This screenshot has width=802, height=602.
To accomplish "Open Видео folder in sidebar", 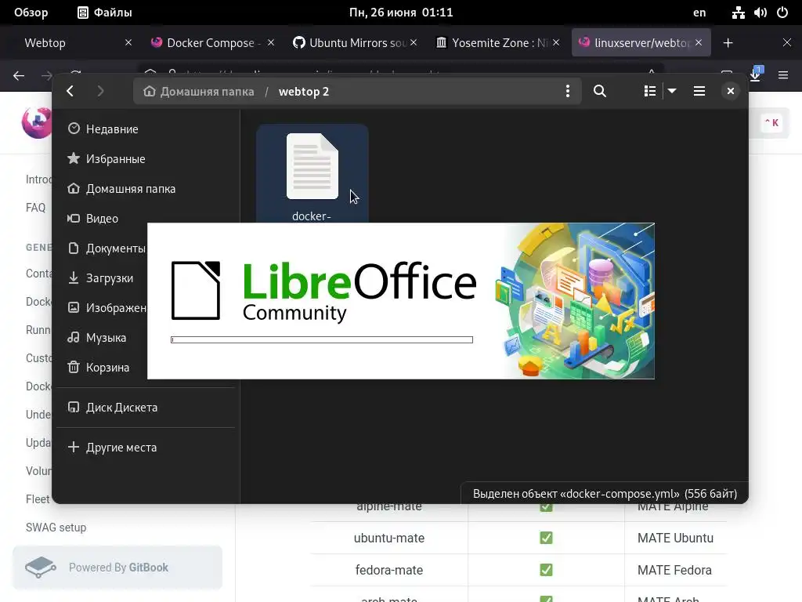I will 146,219.
